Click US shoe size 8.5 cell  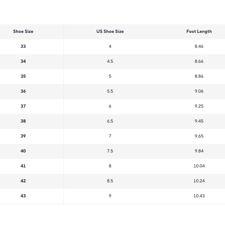(110, 181)
